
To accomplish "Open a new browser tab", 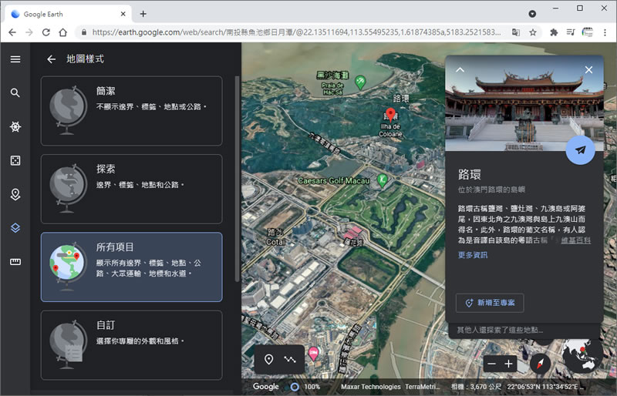I will (143, 14).
